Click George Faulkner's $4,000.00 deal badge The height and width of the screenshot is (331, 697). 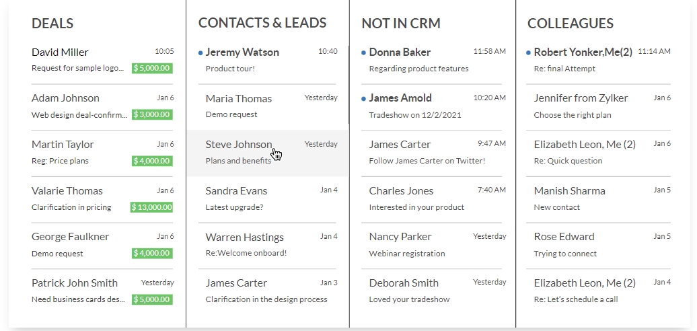(x=152, y=254)
